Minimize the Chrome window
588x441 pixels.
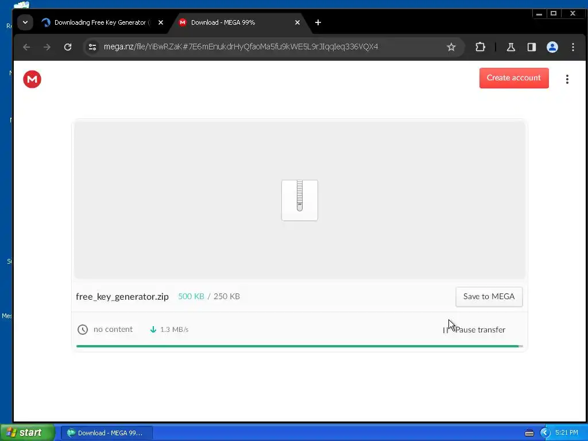(x=539, y=14)
